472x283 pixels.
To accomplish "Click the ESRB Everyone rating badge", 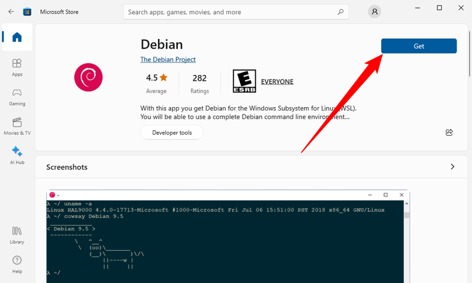I will pyautogui.click(x=244, y=81).
